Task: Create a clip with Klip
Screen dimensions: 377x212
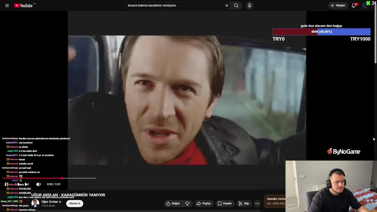Action: [244, 203]
